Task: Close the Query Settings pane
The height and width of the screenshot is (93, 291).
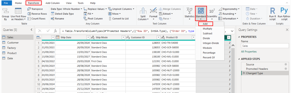Action: tap(287, 30)
